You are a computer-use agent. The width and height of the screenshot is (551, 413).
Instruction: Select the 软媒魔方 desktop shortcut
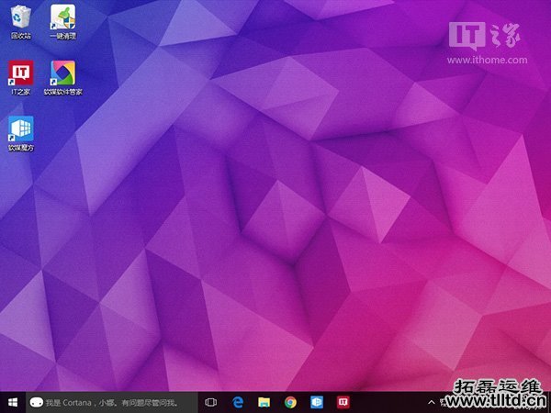click(x=21, y=133)
